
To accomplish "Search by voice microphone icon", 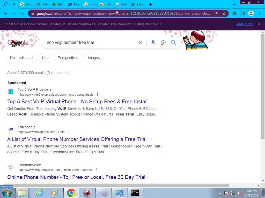I will point(153,43).
